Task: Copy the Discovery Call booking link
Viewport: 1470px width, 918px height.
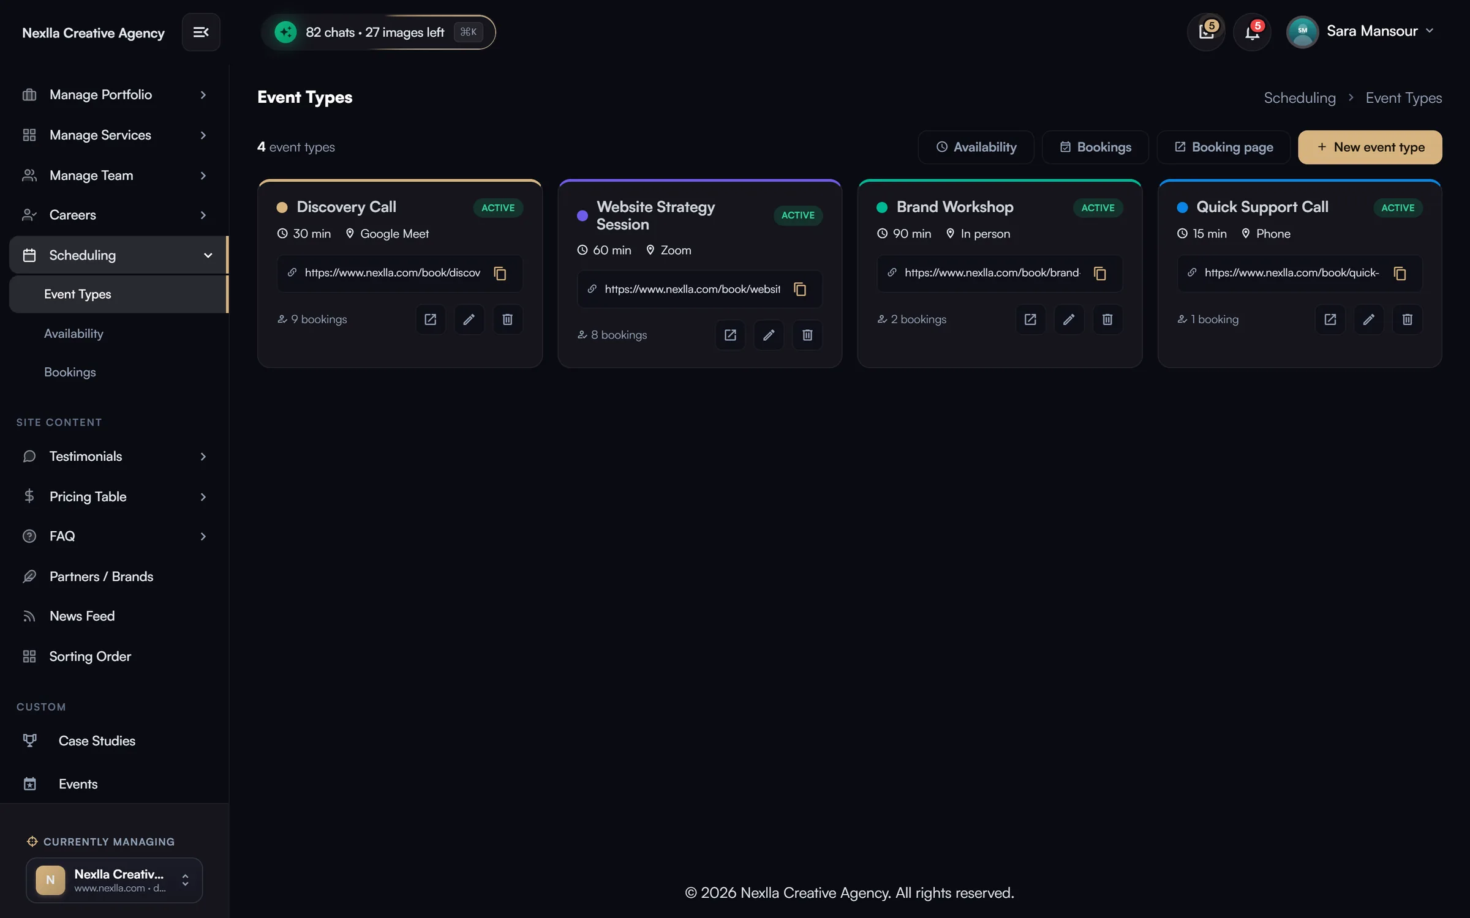Action: click(x=500, y=273)
